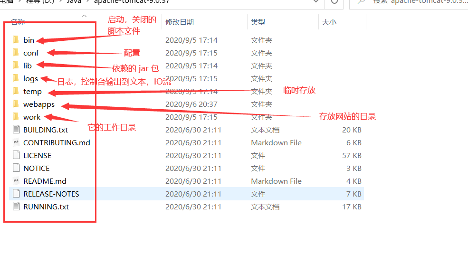Select the RUNNING.txt file name
Viewport: 468px width, 273px height.
click(x=46, y=207)
